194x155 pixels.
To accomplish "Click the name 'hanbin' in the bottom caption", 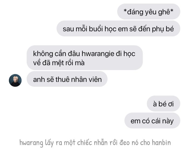I will tap(161, 142).
